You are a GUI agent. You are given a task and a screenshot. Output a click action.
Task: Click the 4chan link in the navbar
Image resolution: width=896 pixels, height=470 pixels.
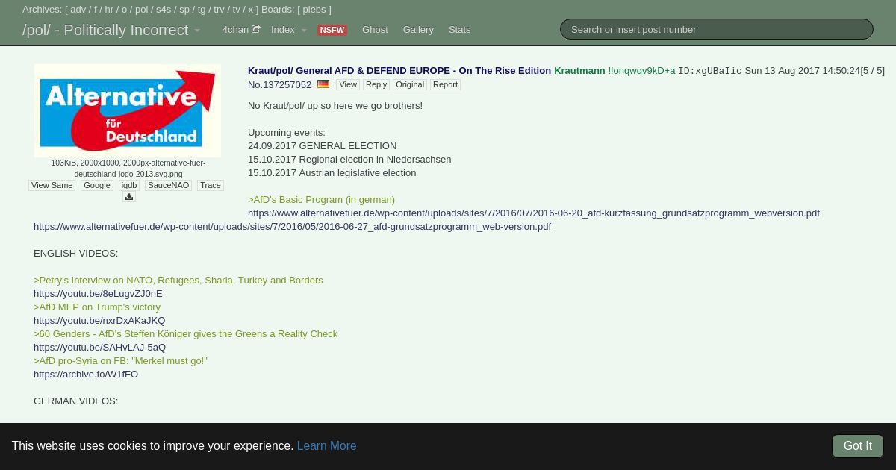pos(235,30)
